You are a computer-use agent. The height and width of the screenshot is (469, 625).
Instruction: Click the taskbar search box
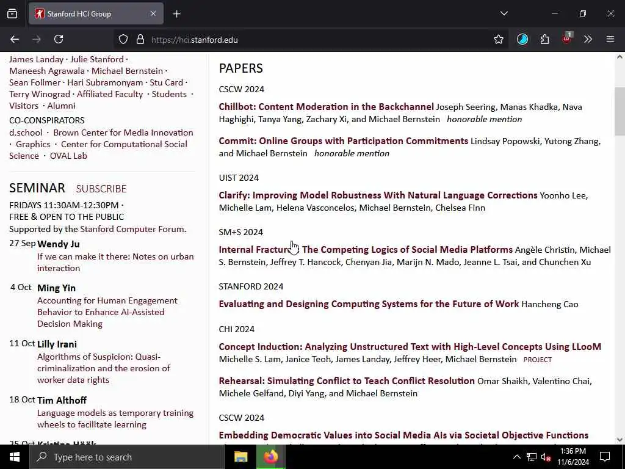[127, 457]
